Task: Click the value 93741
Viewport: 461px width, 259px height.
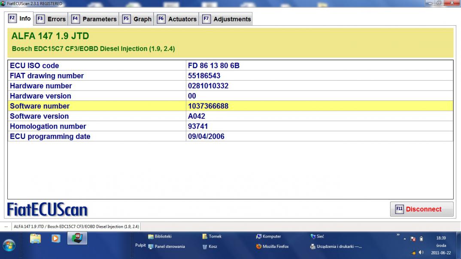Action: click(198, 126)
